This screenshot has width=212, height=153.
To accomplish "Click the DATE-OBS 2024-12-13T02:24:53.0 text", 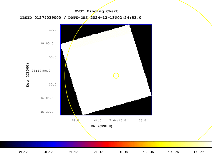I will (105, 18).
